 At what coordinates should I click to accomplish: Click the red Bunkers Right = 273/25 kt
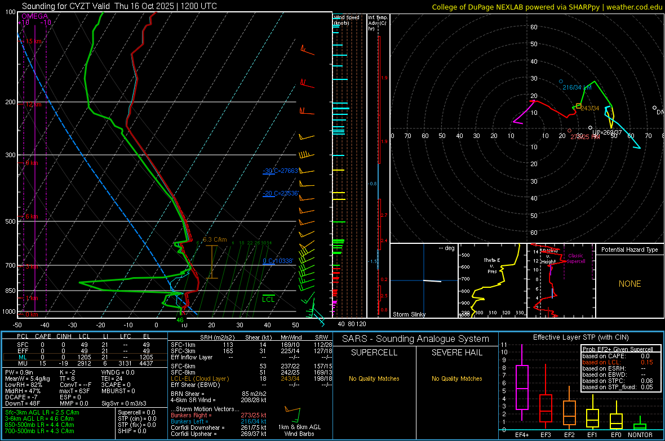tap(219, 416)
